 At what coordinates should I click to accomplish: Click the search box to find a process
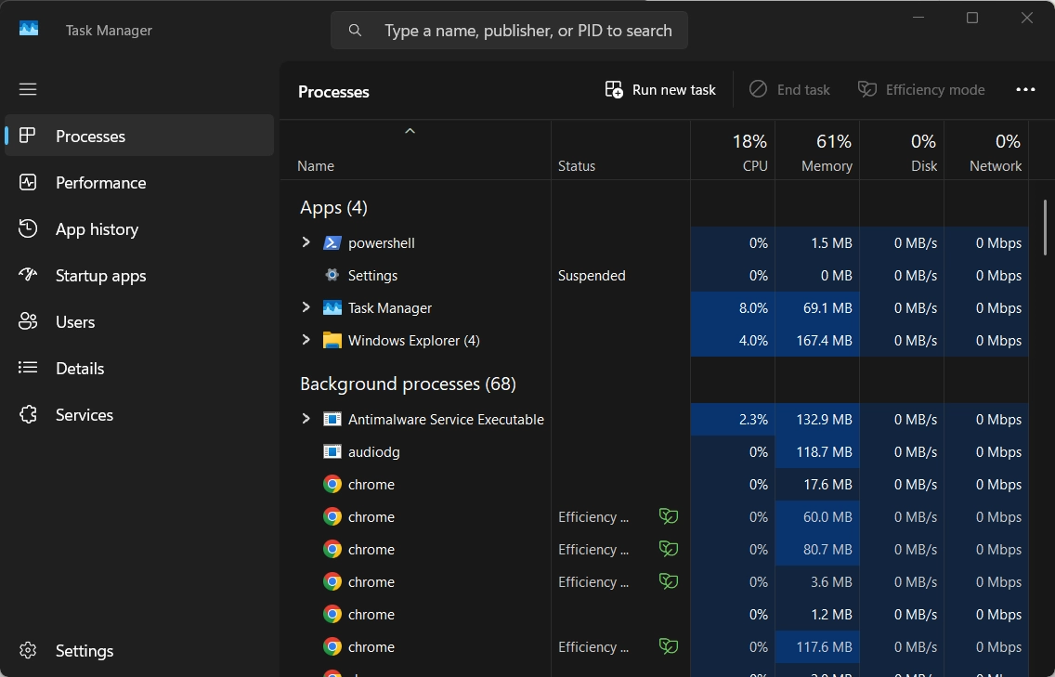coord(509,31)
